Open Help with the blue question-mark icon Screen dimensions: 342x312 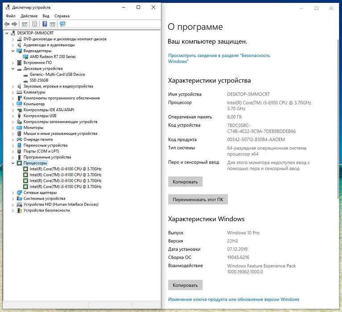coord(45,24)
